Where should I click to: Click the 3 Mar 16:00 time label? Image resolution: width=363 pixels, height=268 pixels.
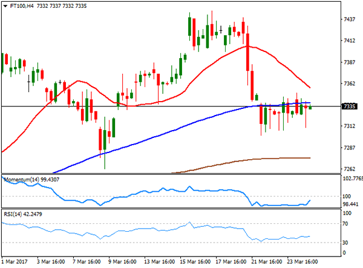pyautogui.click(x=51, y=262)
